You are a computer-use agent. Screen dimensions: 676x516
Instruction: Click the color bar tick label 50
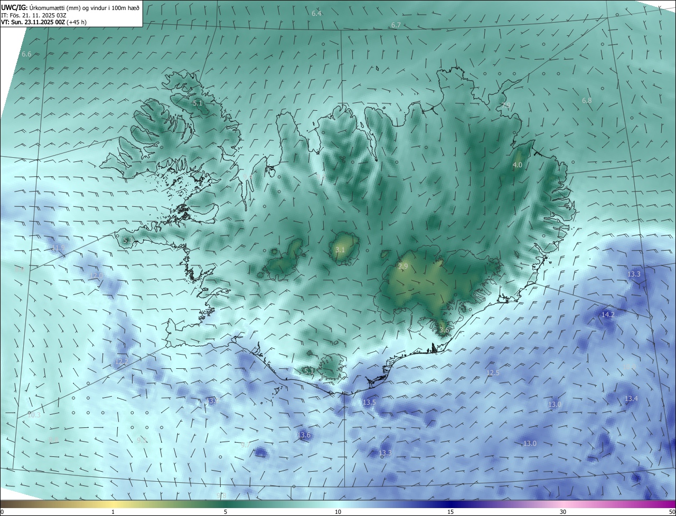672,512
